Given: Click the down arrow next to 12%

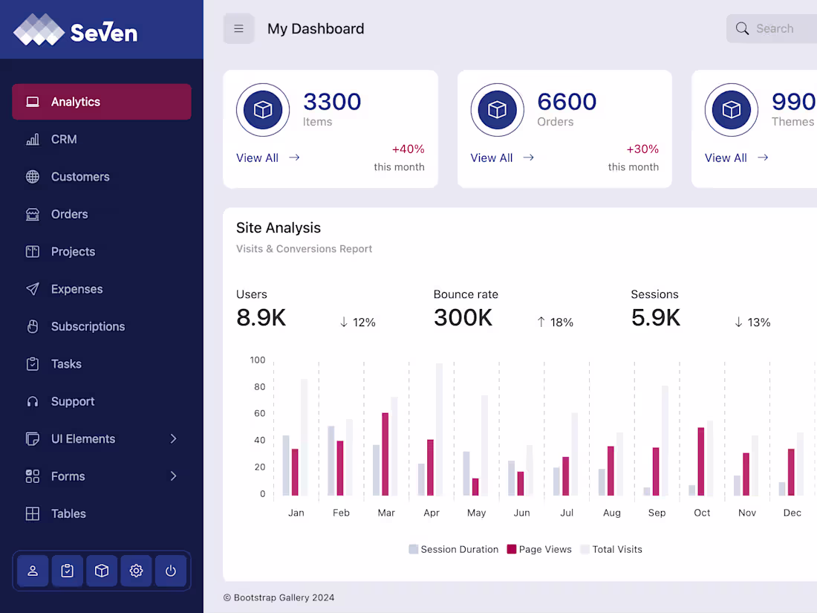Looking at the screenshot, I should pyautogui.click(x=344, y=322).
